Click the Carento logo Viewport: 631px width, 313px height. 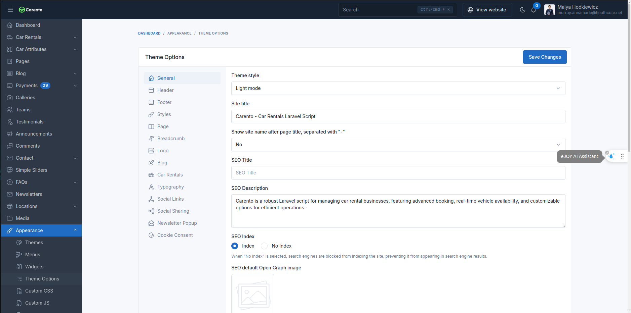(x=31, y=10)
